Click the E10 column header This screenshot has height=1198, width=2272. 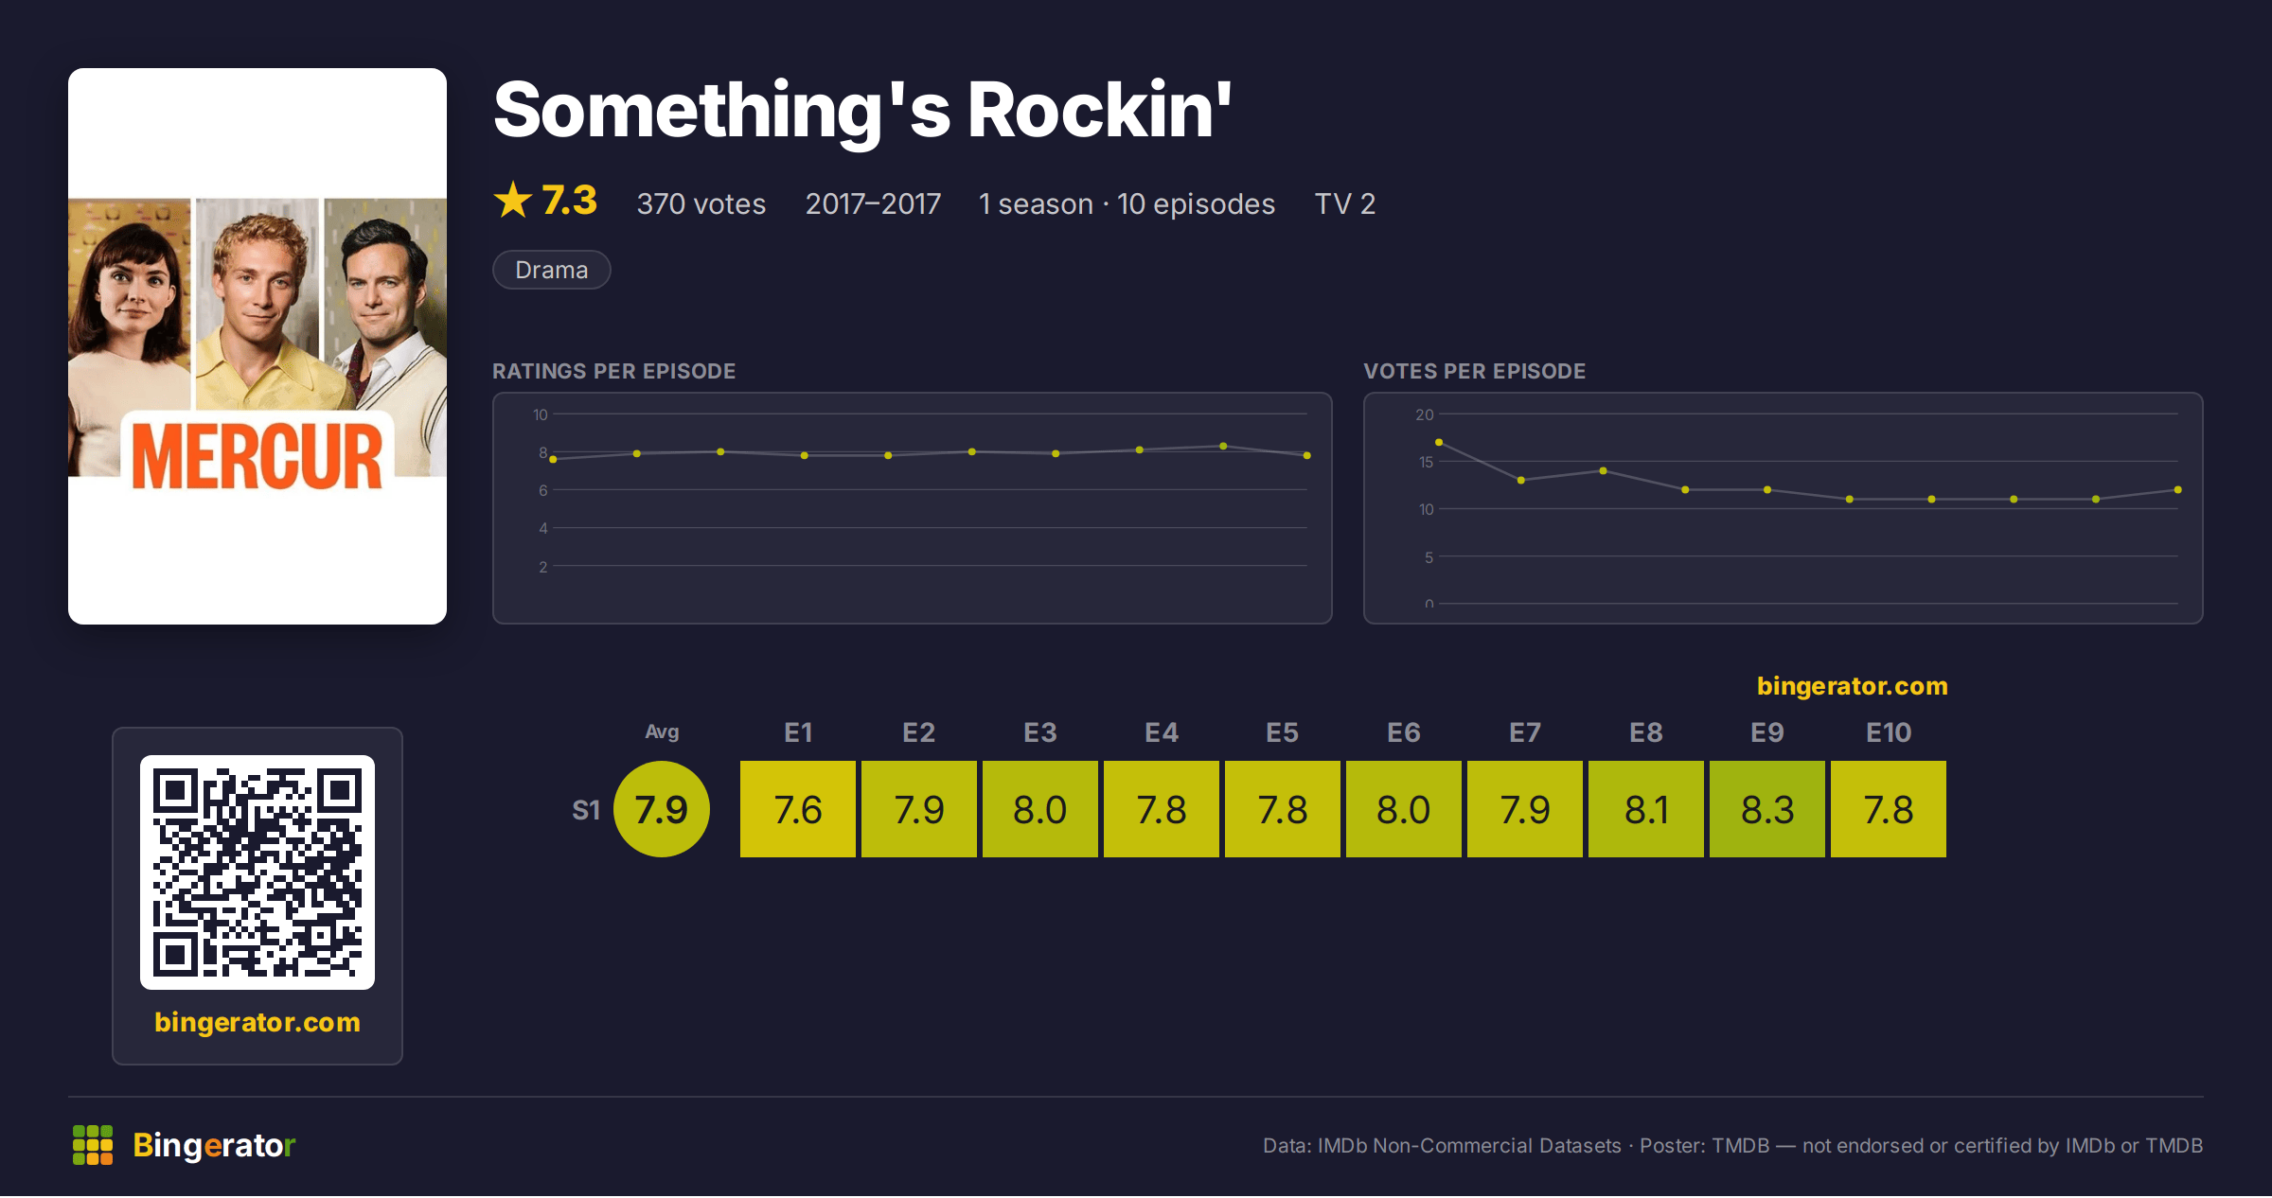[x=1889, y=732]
